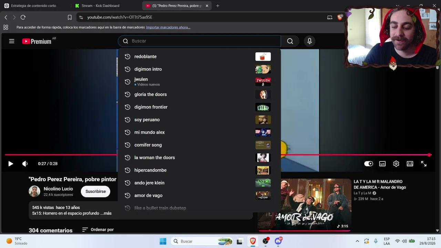The image size is (441, 248).
Task: Click the history clock icon beside 'hipercandombe'
Action: pos(127,170)
